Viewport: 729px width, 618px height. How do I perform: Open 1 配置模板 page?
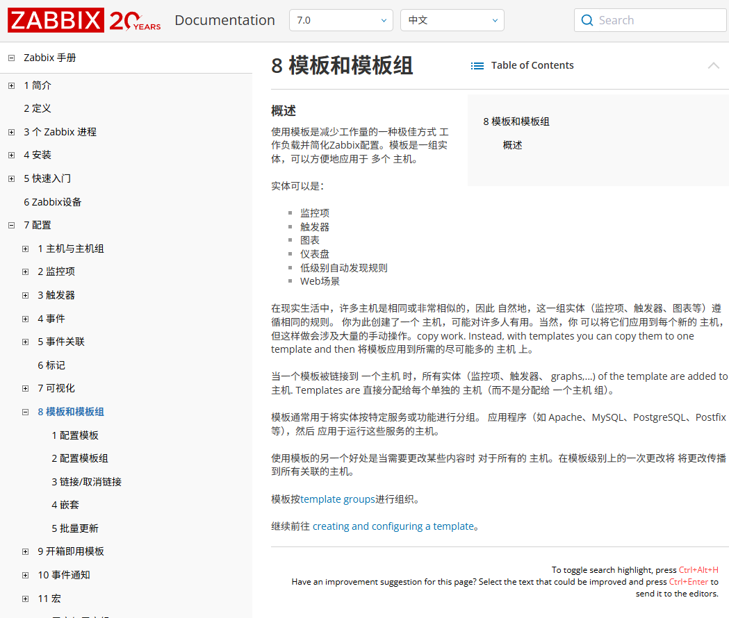(x=75, y=435)
